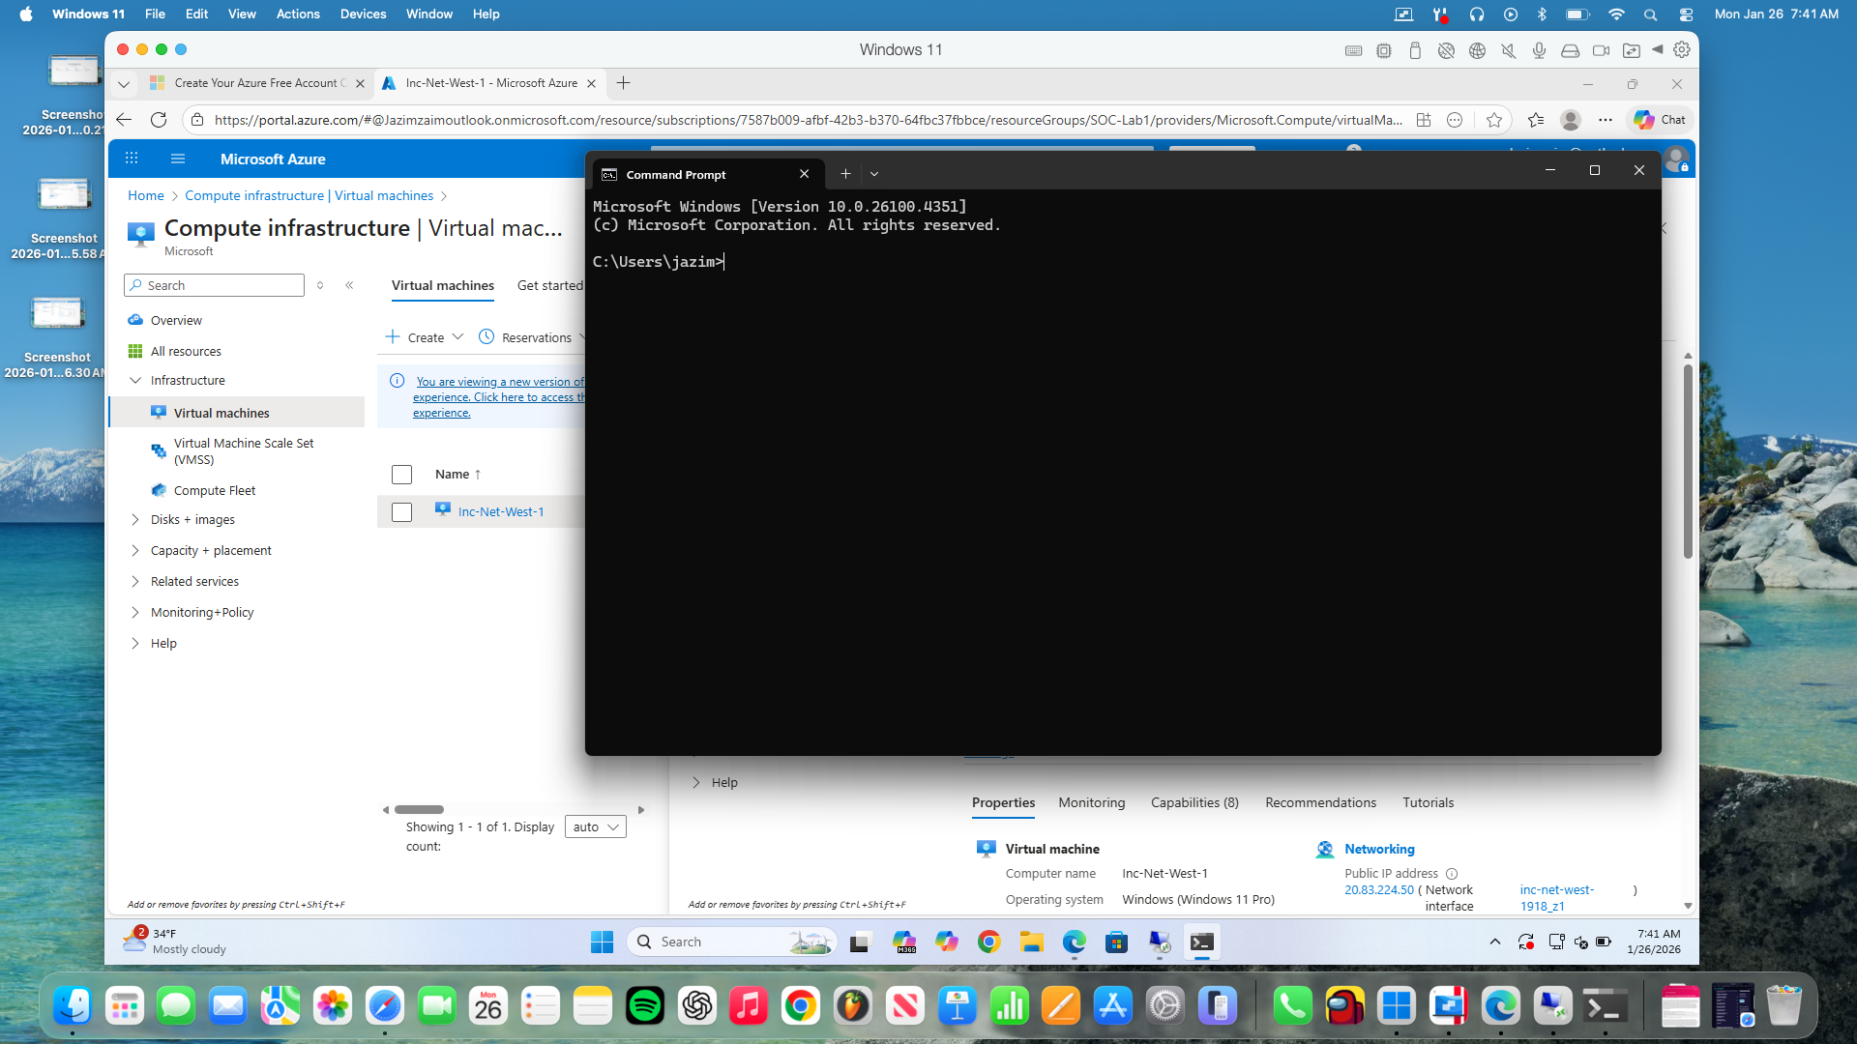Open the Create dropdown in the VM list
This screenshot has width=1857, height=1044.
point(426,337)
